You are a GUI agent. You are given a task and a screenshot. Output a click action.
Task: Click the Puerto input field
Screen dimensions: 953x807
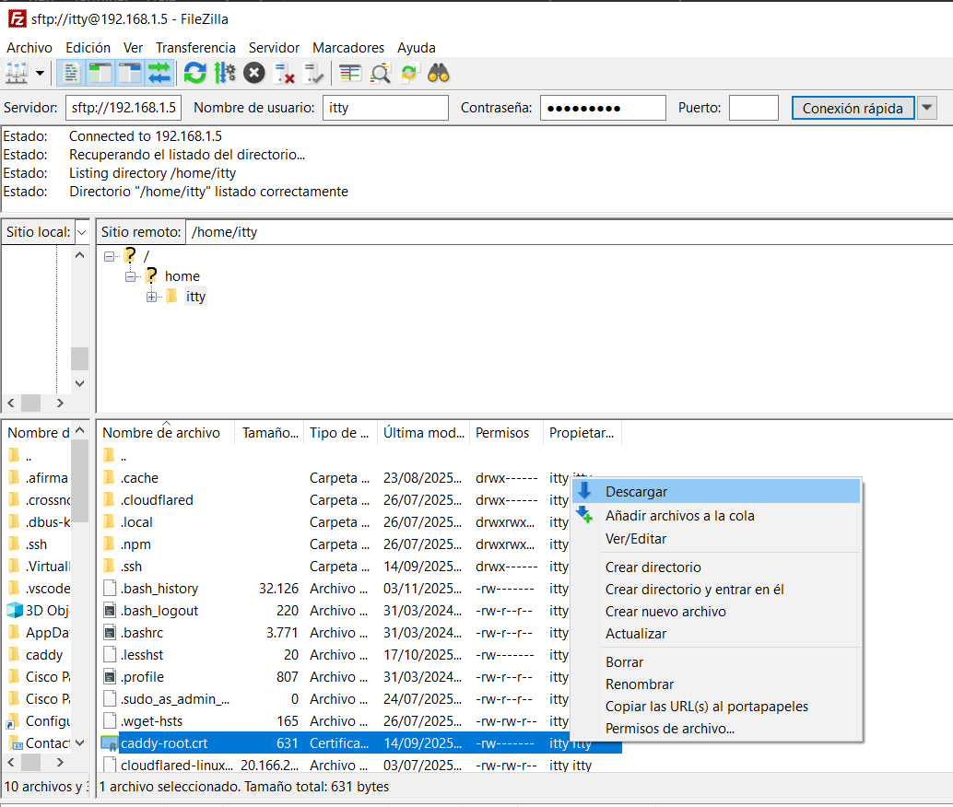[x=753, y=108]
